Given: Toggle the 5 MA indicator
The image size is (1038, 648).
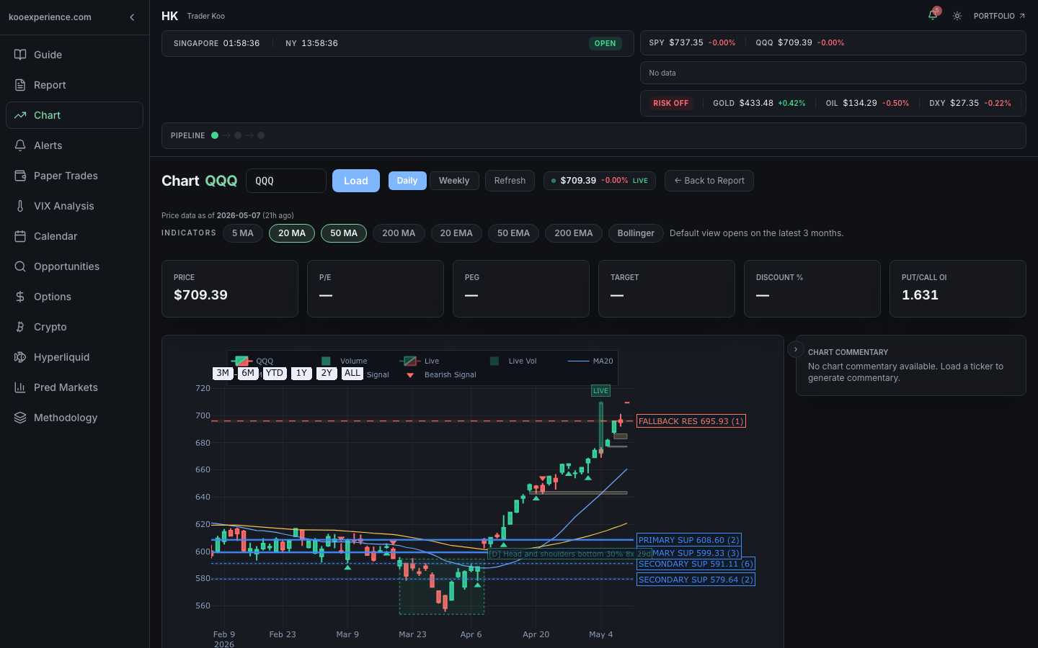Looking at the screenshot, I should (243, 233).
